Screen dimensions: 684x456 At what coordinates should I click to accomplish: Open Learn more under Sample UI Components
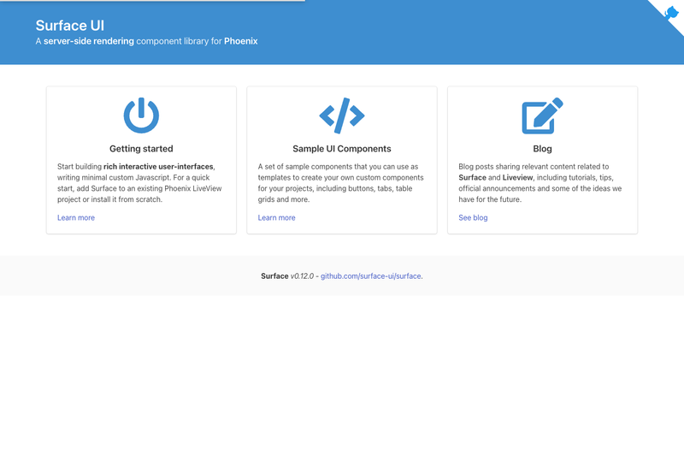276,218
